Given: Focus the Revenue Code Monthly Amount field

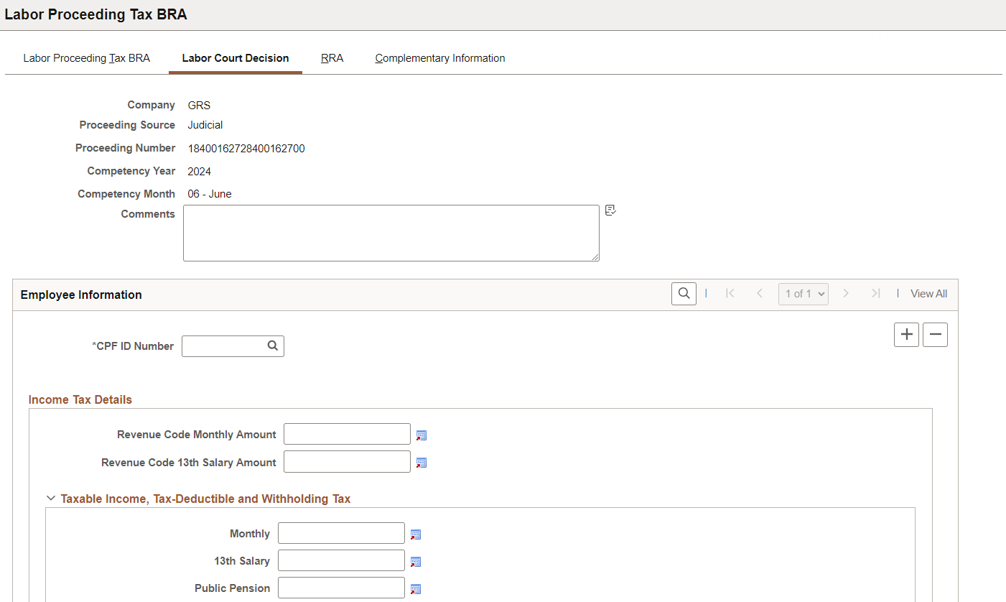Looking at the screenshot, I should coord(347,434).
